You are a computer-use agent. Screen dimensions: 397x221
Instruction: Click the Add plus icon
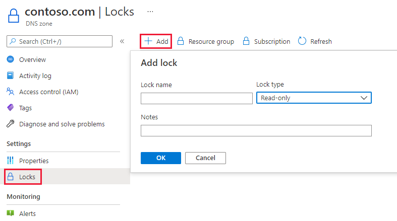[148, 41]
